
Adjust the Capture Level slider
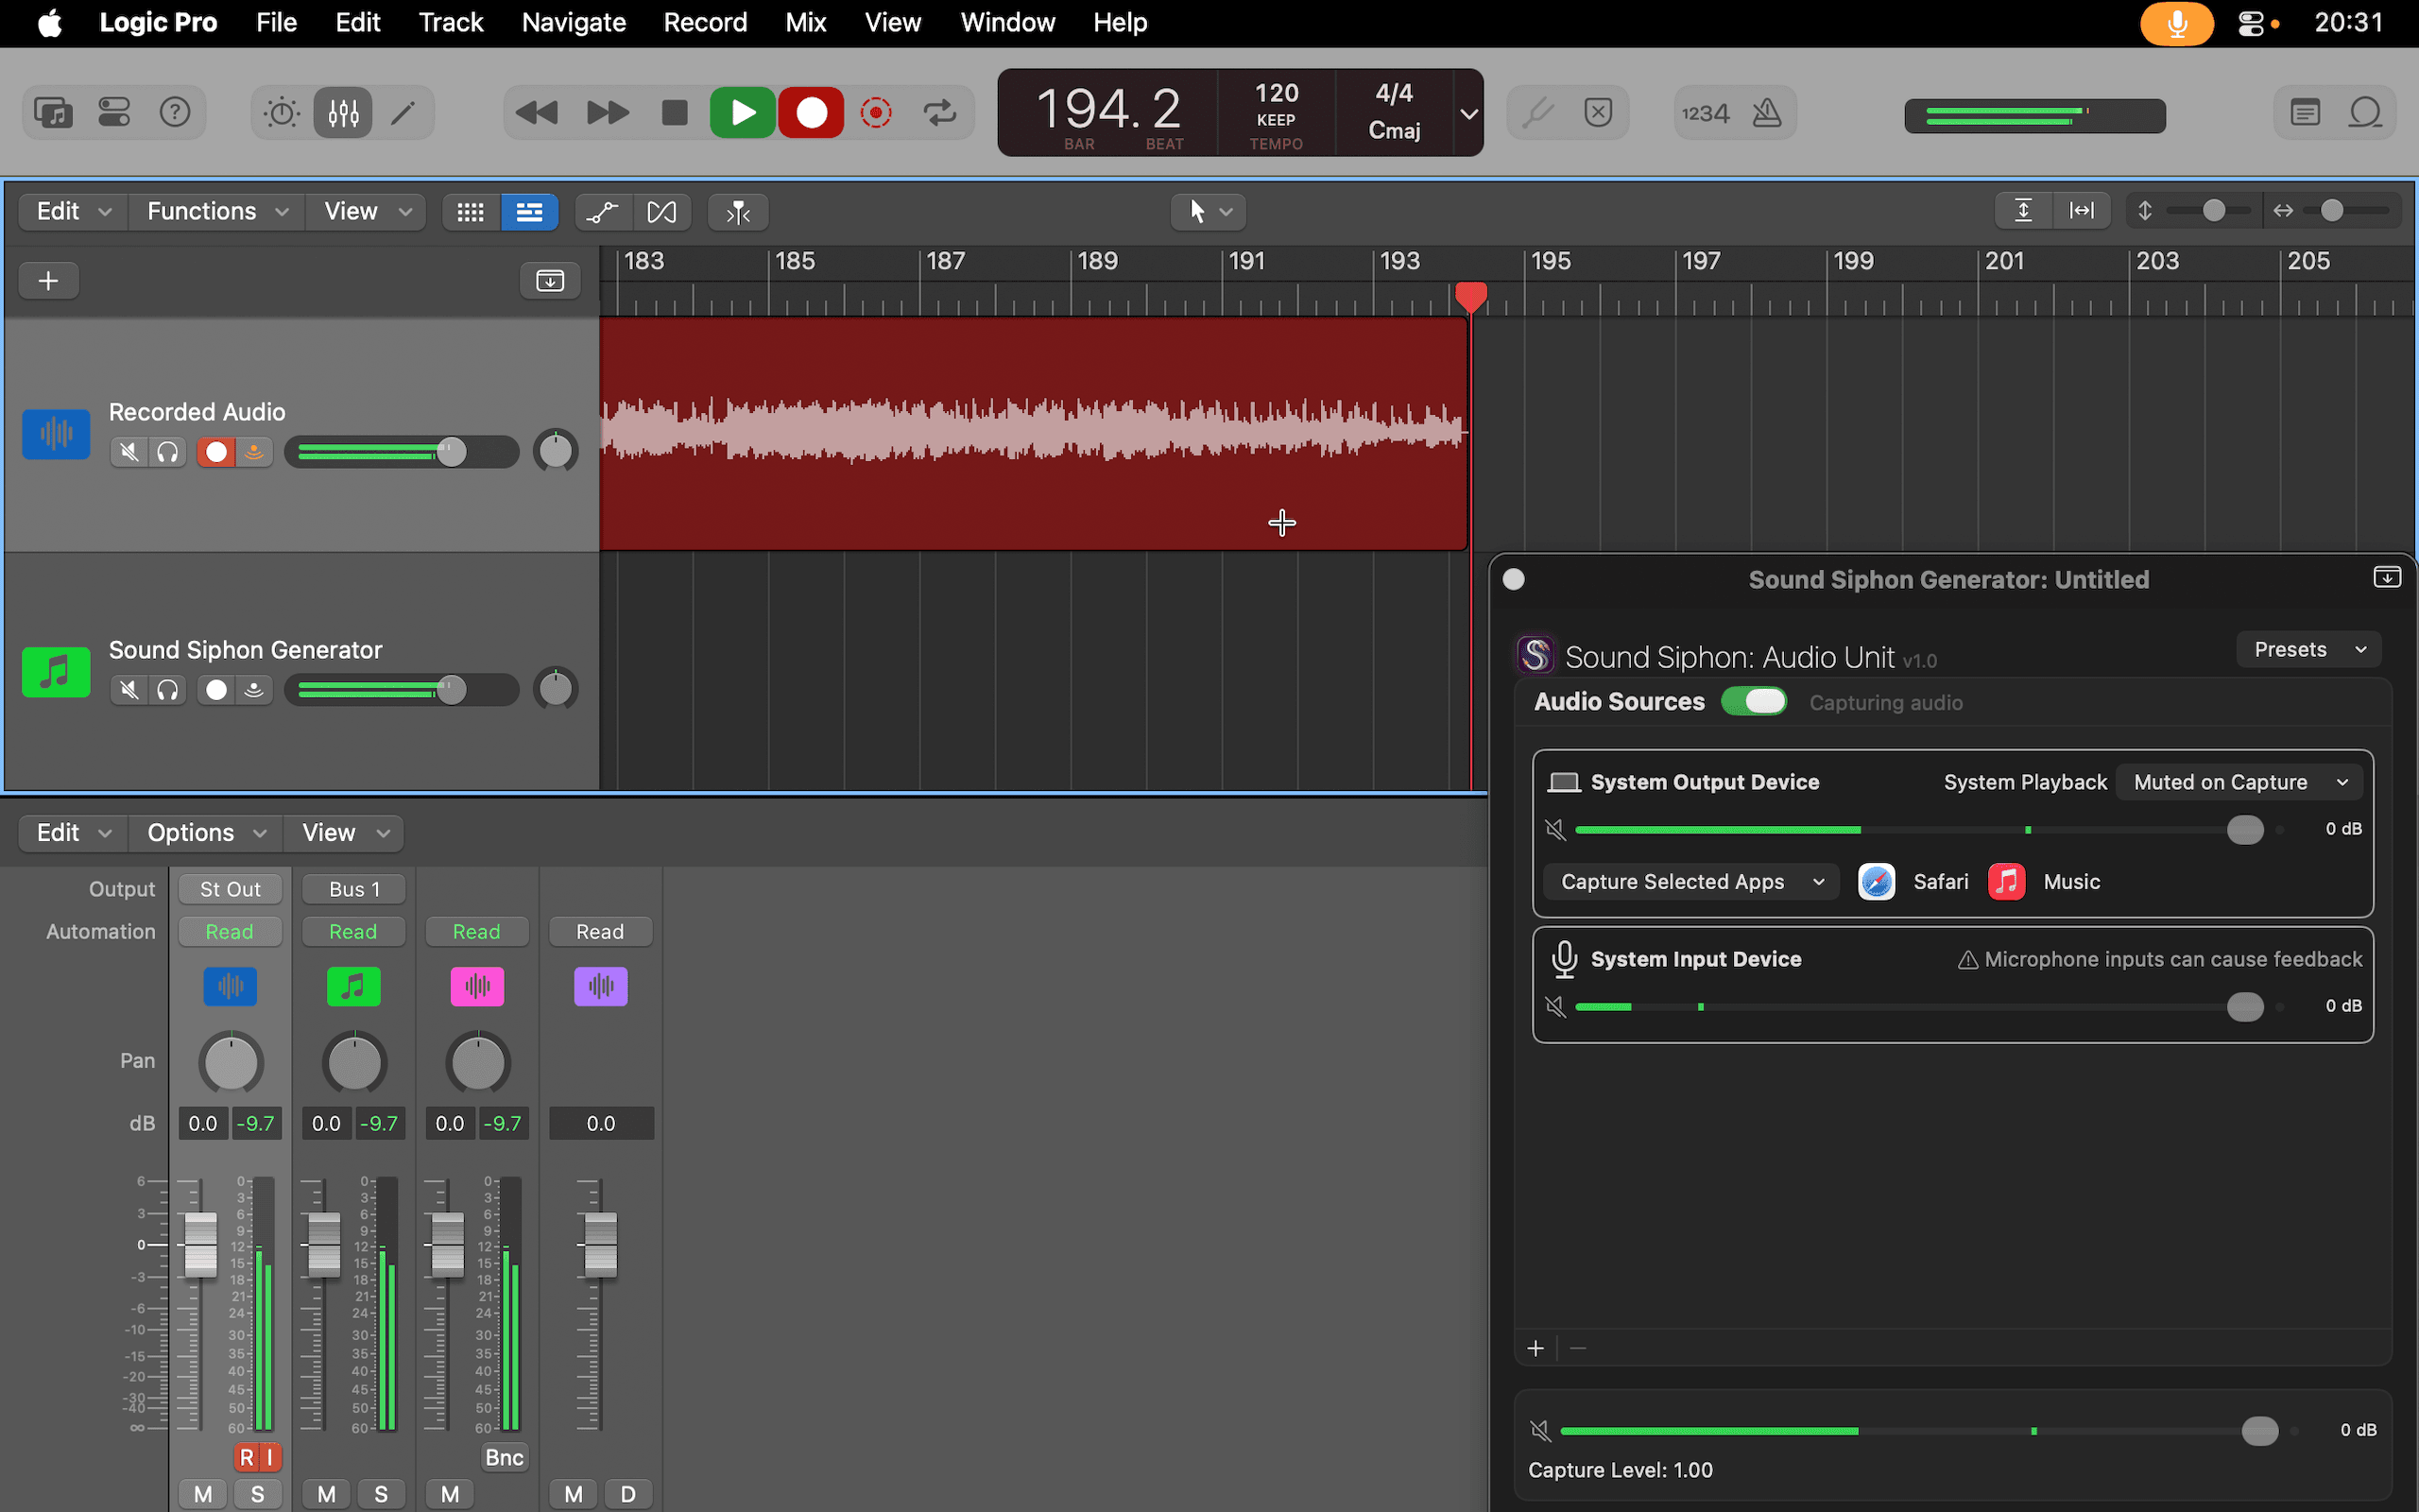click(2260, 1430)
